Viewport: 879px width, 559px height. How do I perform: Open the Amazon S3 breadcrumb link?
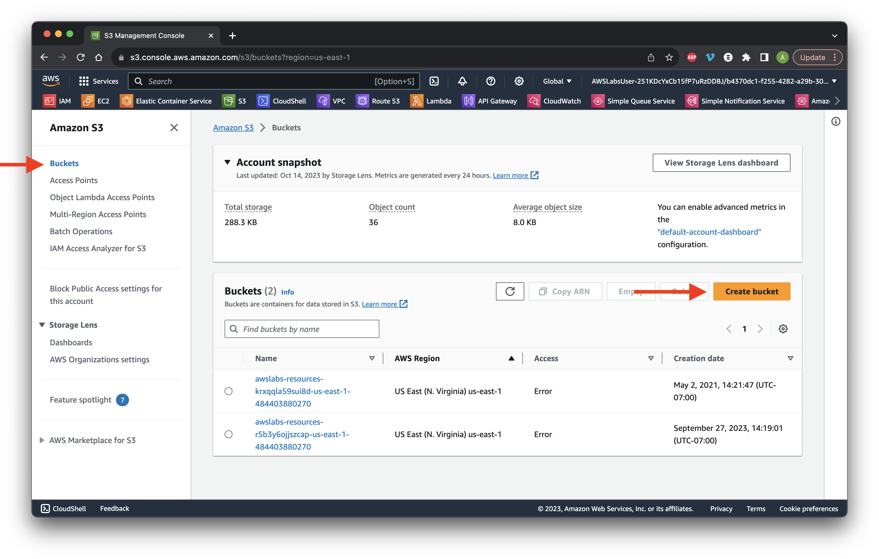(x=233, y=127)
